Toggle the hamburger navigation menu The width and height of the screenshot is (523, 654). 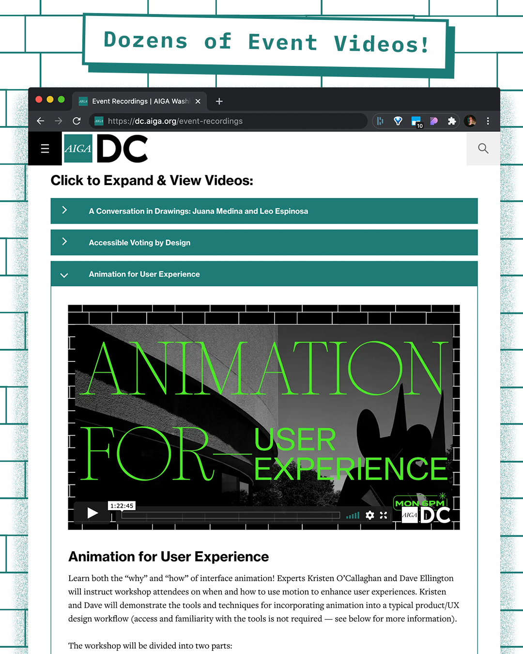coord(45,149)
